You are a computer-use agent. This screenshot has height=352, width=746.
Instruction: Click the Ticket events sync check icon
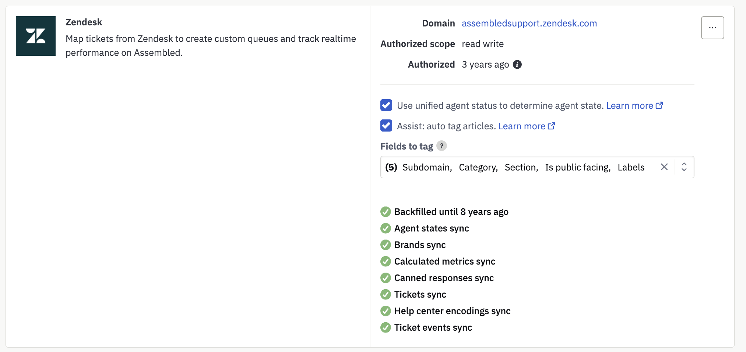point(386,327)
